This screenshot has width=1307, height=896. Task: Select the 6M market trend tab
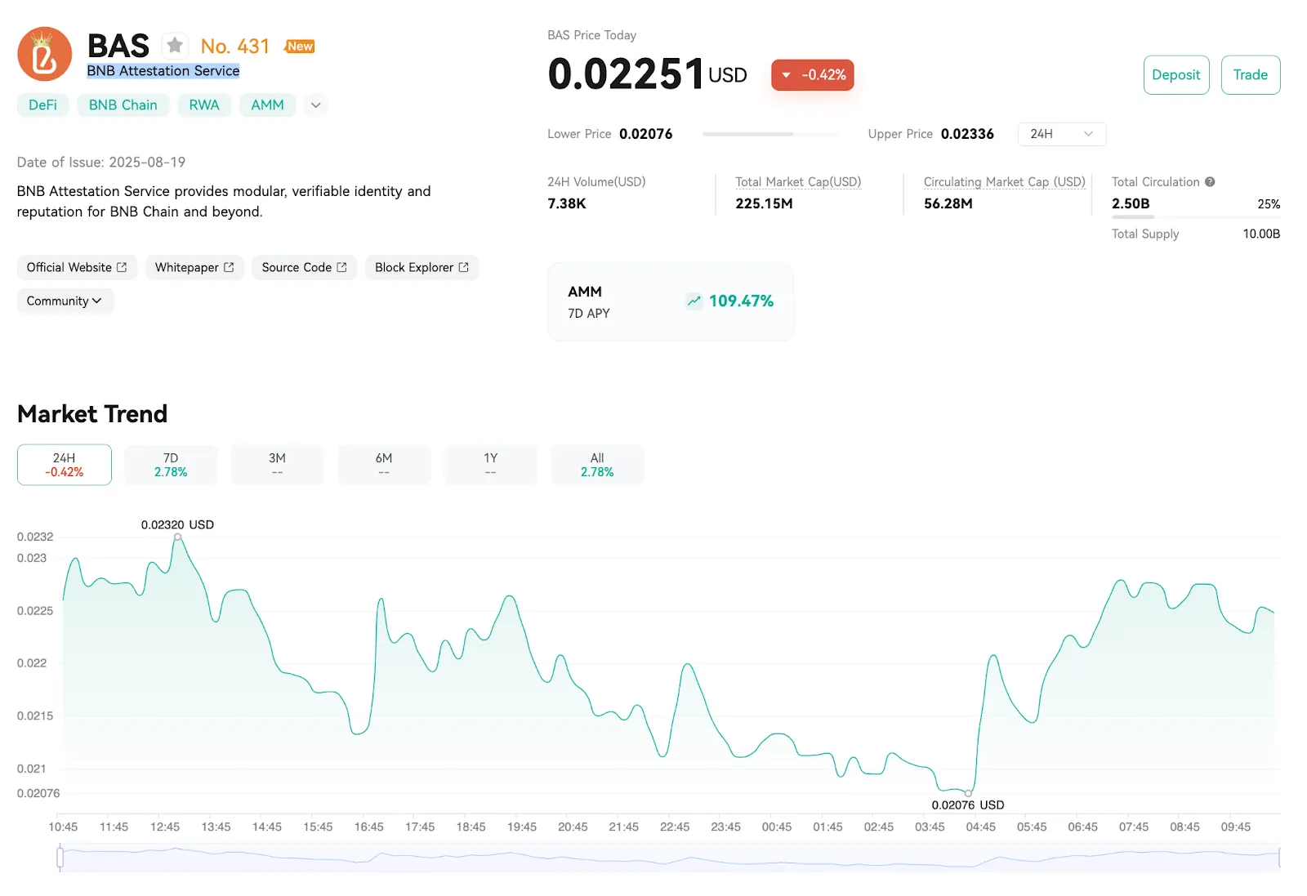(x=384, y=465)
